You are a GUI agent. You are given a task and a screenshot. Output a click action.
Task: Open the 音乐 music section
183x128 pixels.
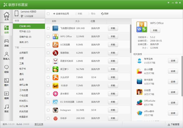pyautogui.click(x=6, y=109)
